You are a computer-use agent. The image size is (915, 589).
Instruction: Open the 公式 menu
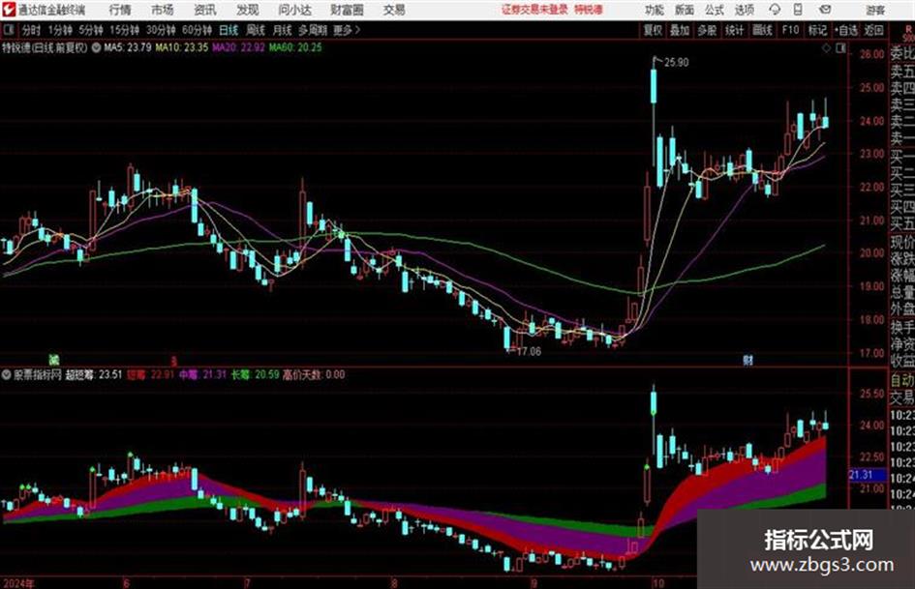[715, 10]
